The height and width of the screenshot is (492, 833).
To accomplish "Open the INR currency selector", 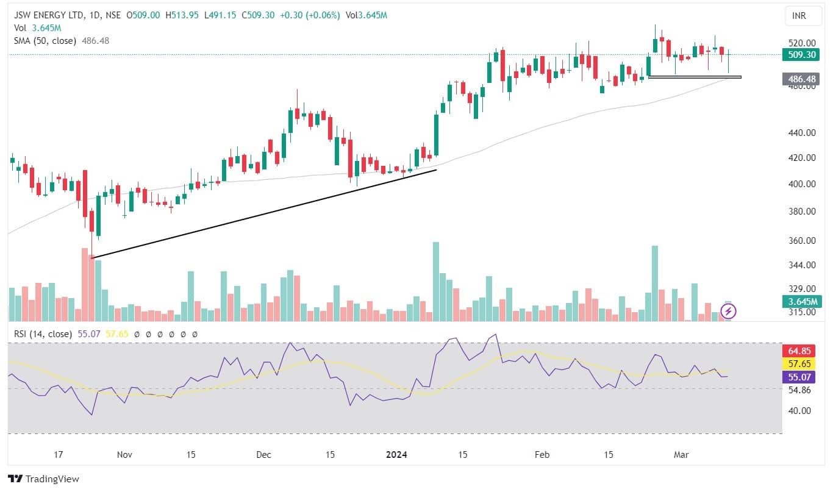I will click(798, 16).
